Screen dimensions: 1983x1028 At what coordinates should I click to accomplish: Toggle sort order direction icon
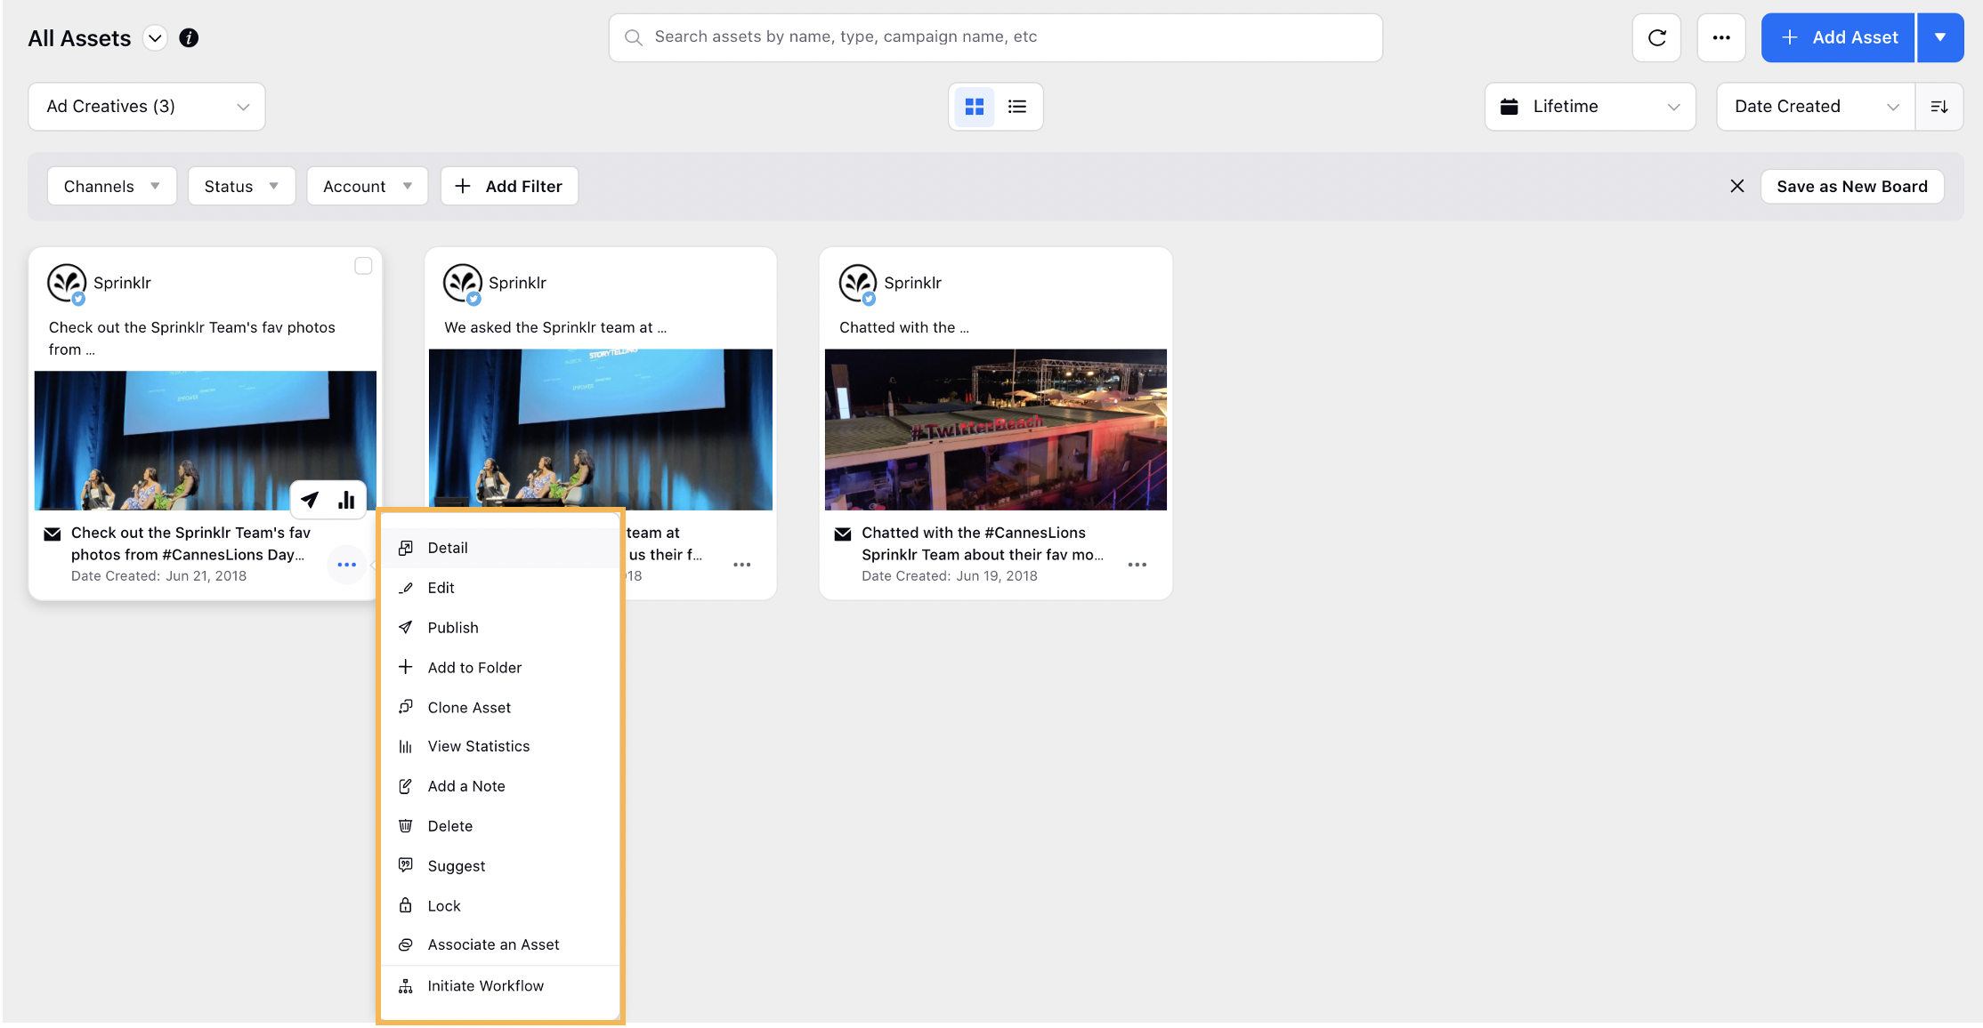coord(1939,107)
